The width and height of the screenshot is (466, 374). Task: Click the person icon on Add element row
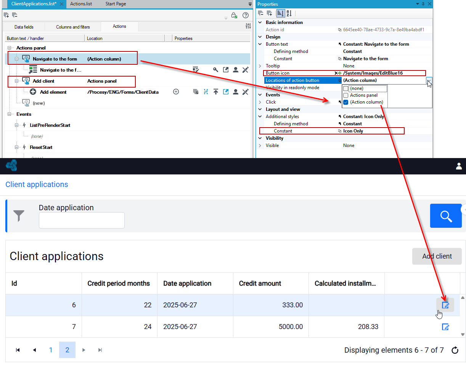(x=236, y=92)
